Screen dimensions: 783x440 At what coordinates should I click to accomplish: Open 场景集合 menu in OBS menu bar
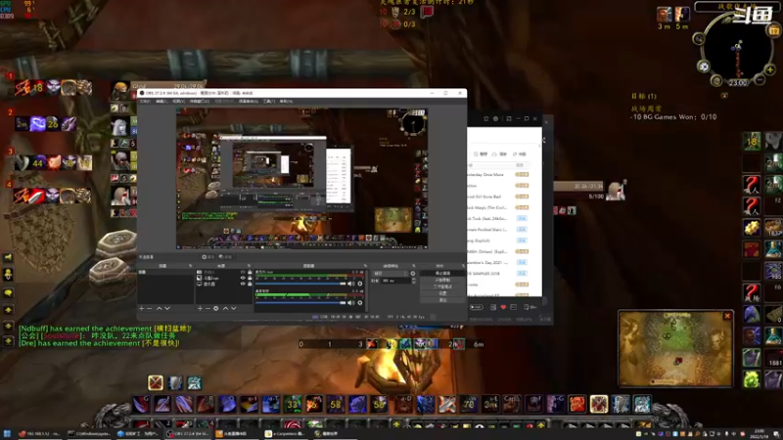tap(249, 102)
